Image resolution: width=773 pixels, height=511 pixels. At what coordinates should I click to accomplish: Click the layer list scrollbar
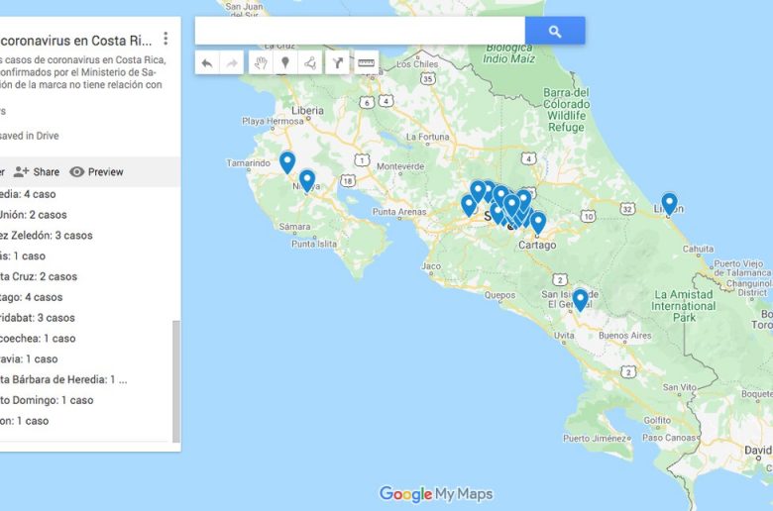pos(176,380)
